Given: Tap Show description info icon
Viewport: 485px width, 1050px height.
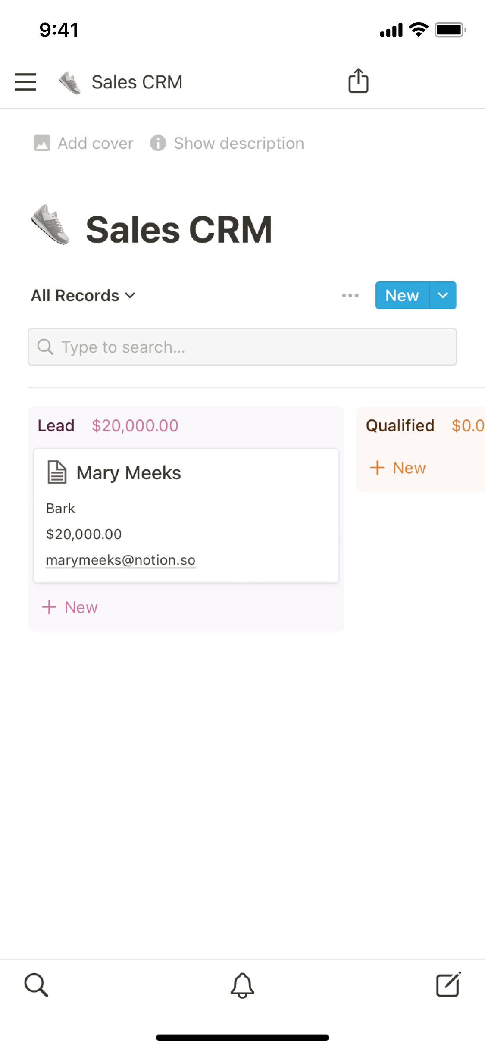Looking at the screenshot, I should [x=158, y=143].
